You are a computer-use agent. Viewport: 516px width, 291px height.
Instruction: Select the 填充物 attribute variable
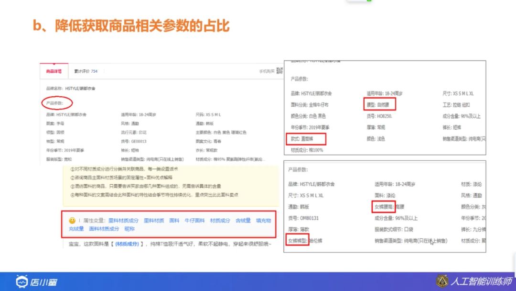263,219
